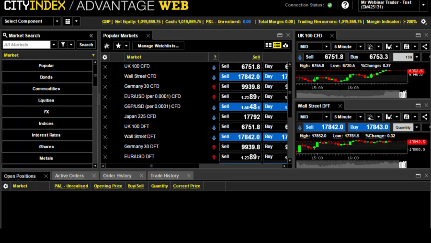Open Popular Markets column settings gear

pyautogui.click(x=105, y=57)
